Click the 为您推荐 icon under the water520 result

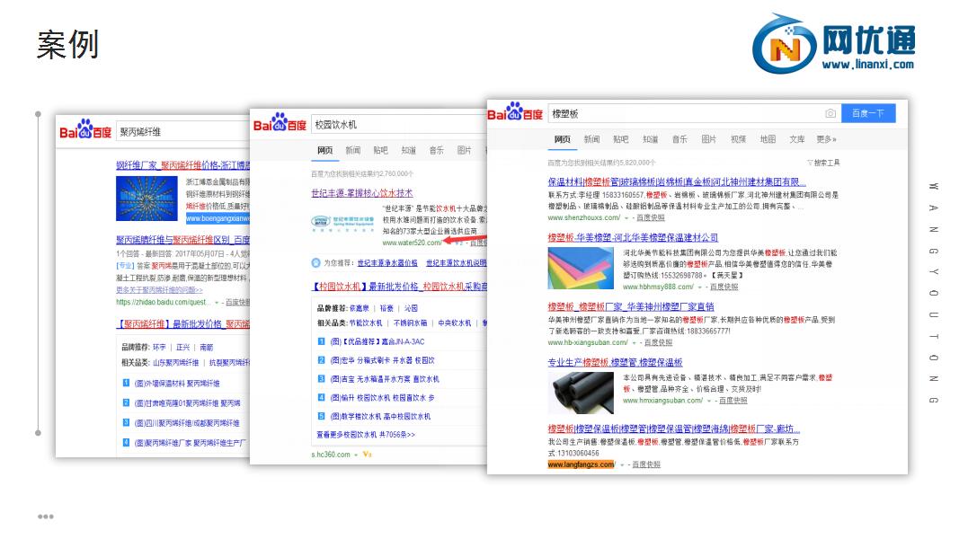(x=315, y=263)
